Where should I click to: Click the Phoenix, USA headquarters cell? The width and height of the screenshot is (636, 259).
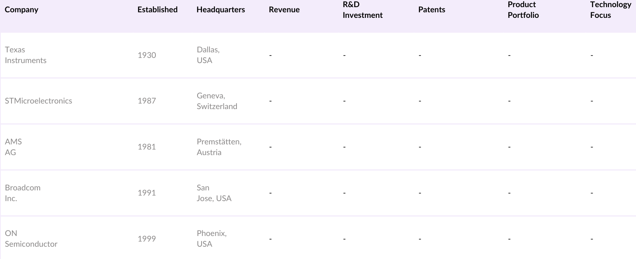click(x=211, y=239)
